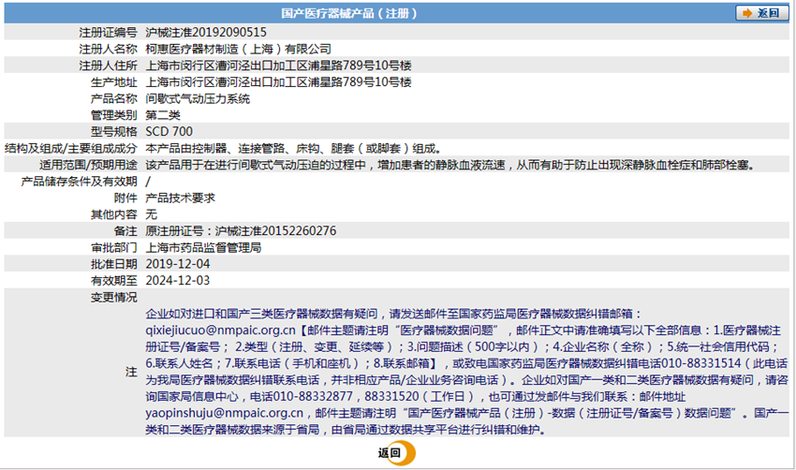Click the registrant name 柯惠医疗器材制造（上海）有限公司
This screenshot has height=470, width=796.
(x=238, y=49)
